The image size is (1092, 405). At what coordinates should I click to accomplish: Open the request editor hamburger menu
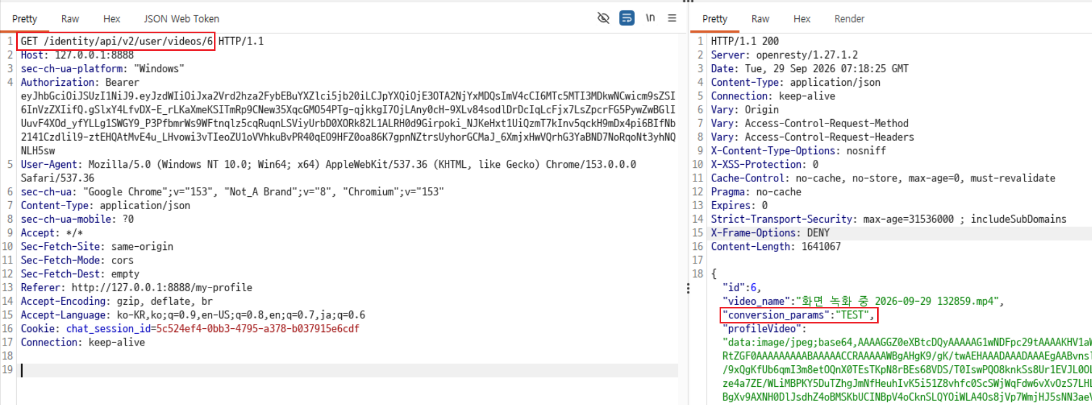[672, 18]
